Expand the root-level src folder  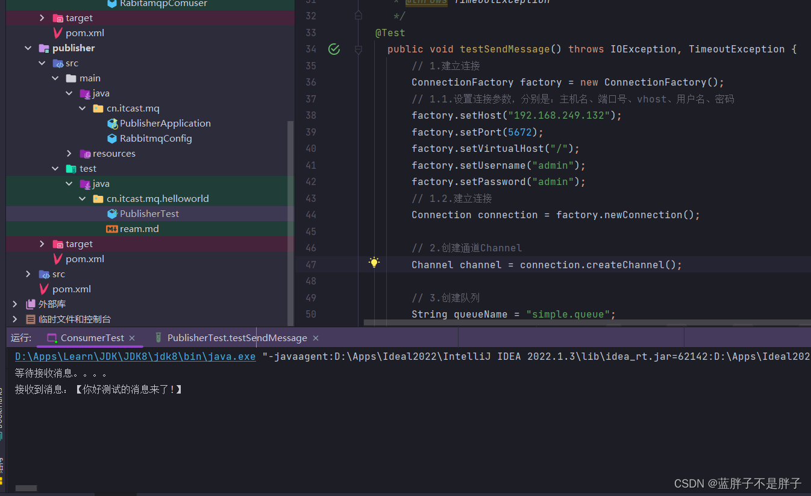28,274
